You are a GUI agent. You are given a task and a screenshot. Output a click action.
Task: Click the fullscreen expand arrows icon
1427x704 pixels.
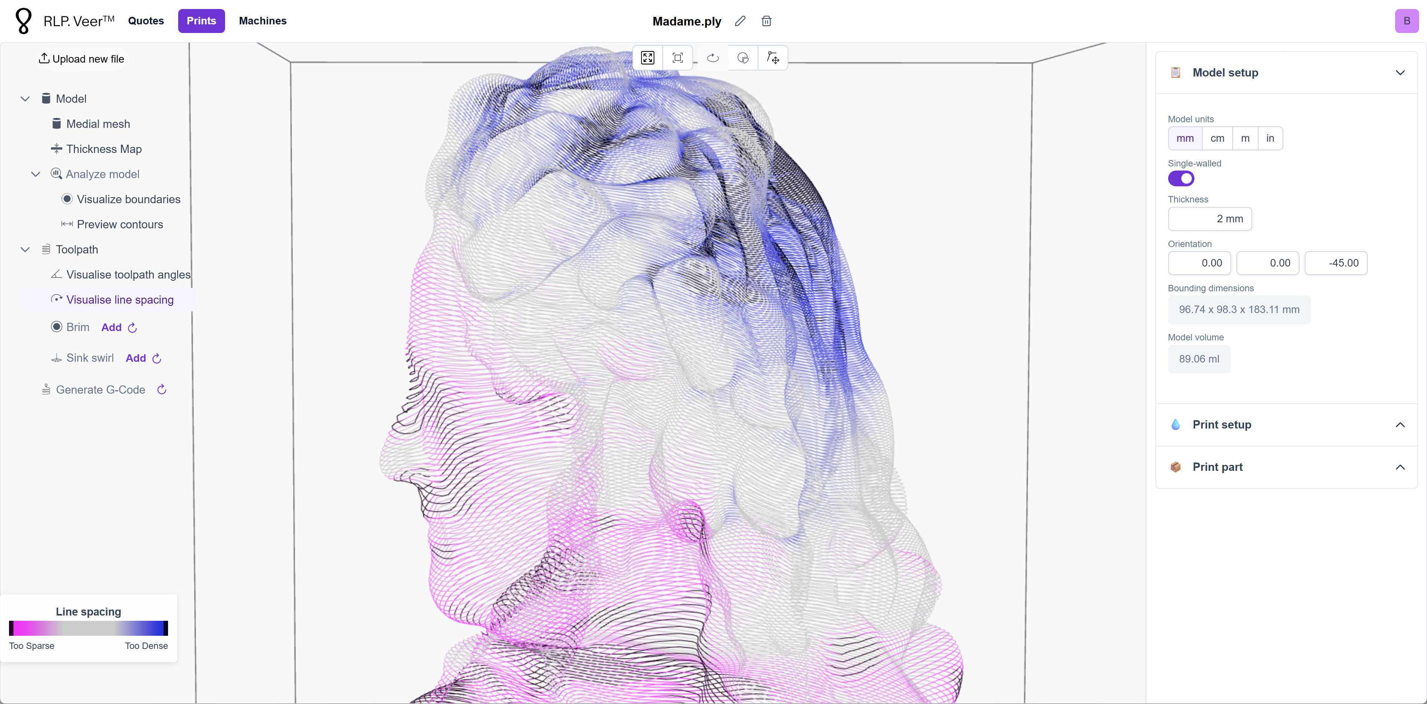647,58
